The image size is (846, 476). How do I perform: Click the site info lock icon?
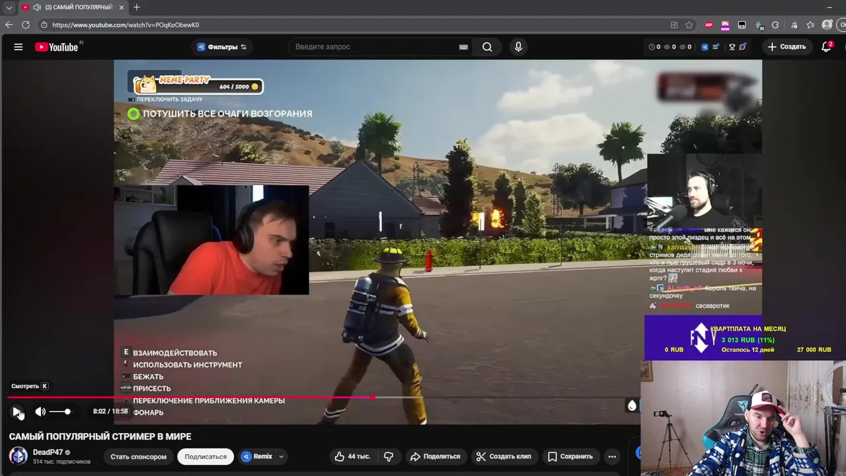pyautogui.click(x=44, y=24)
